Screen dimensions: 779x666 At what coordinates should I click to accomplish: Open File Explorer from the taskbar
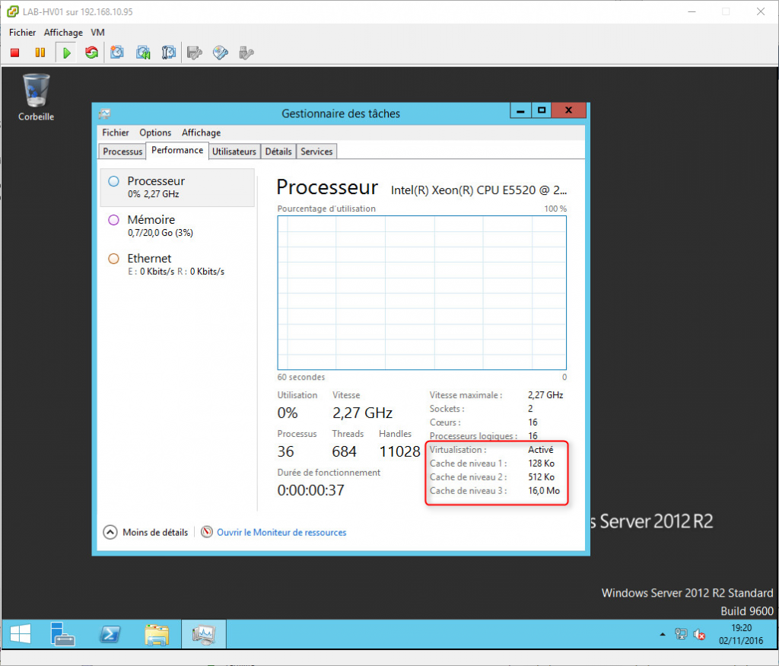click(157, 635)
